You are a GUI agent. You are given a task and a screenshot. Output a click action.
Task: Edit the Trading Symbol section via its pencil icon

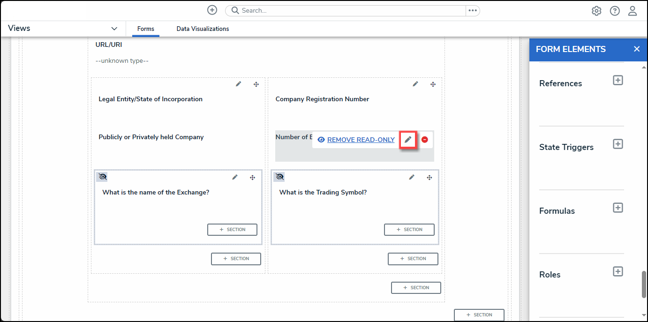click(x=412, y=177)
